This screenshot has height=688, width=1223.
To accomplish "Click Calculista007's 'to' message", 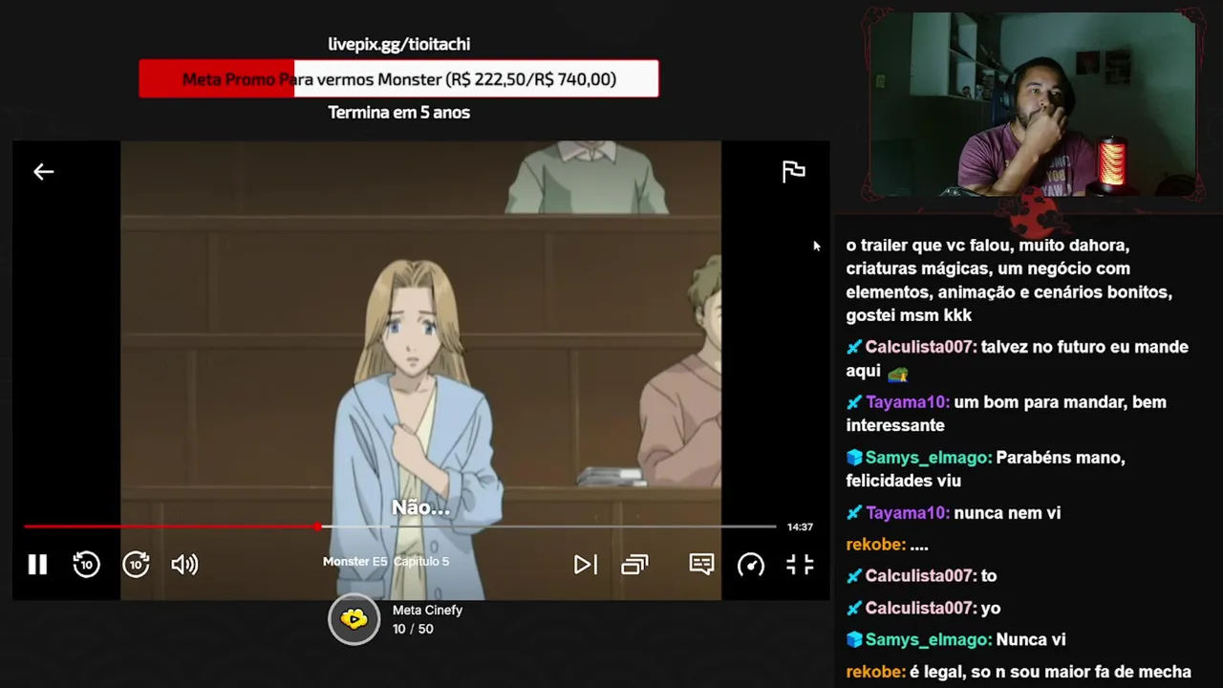I will pos(922,576).
